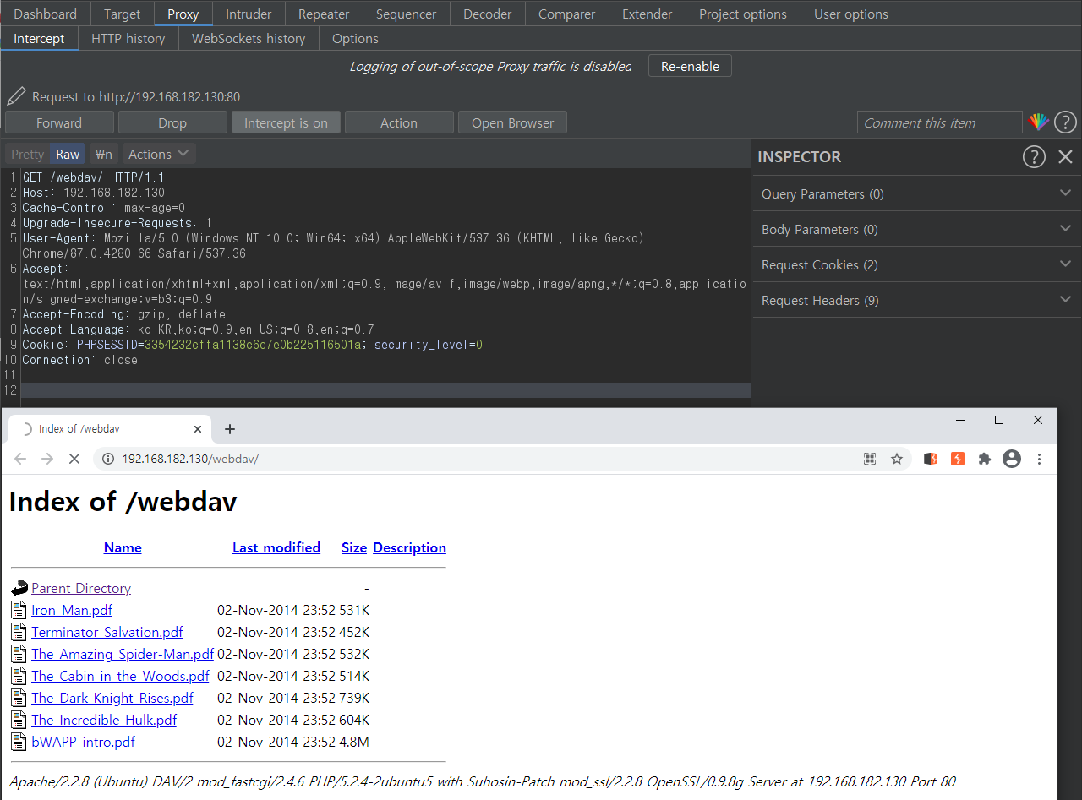
Task: Expand Query Parameters section
Action: pyautogui.click(x=916, y=193)
